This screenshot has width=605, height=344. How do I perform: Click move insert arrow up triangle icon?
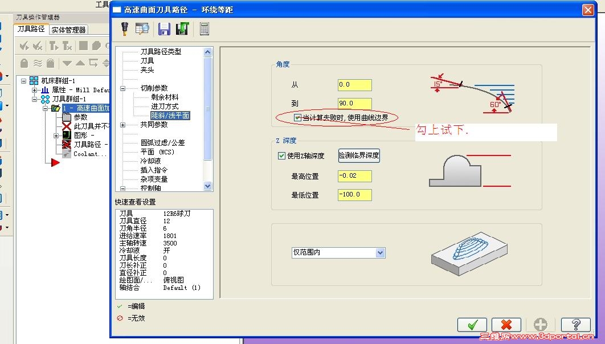coord(80,63)
